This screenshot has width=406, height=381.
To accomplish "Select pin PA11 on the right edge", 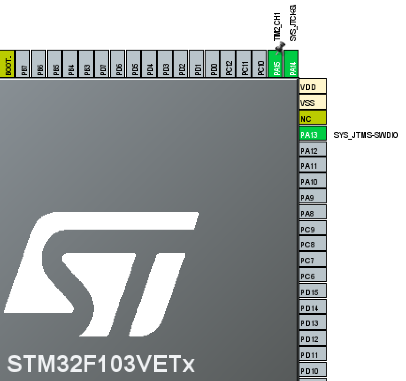I will [x=313, y=164].
